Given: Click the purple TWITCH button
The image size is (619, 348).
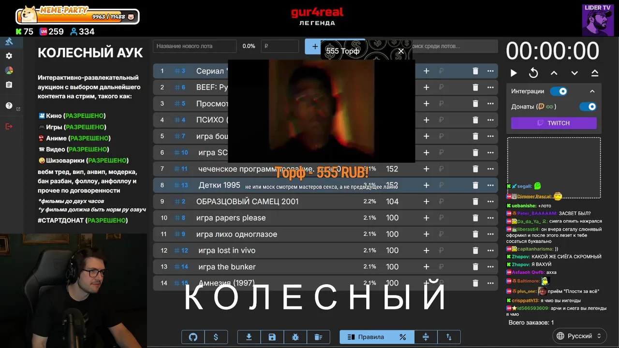Looking at the screenshot, I should point(554,123).
